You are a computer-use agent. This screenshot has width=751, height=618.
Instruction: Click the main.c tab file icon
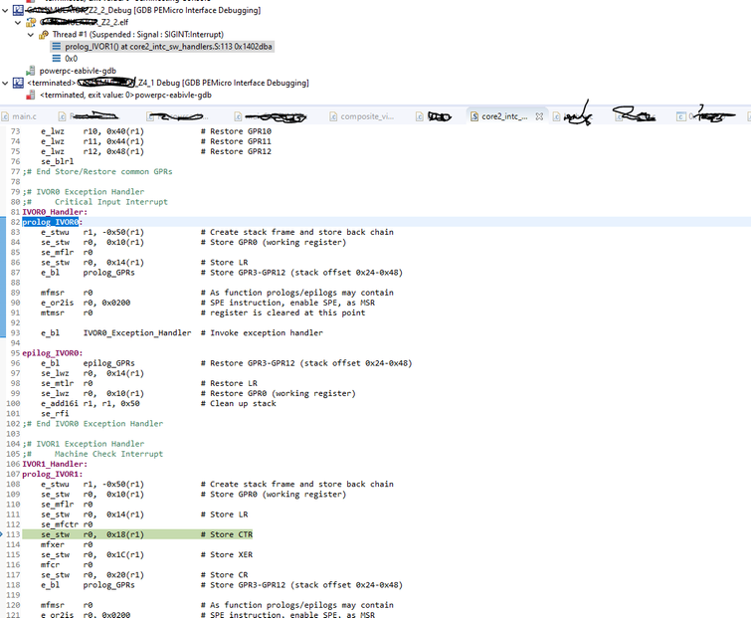[5, 116]
